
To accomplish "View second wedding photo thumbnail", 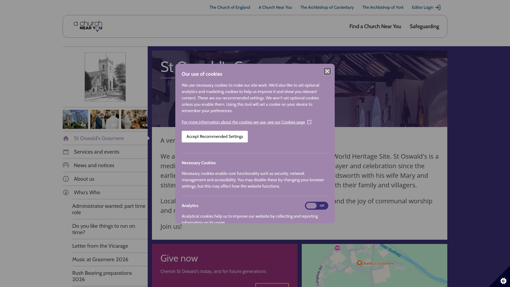I will click(105, 119).
